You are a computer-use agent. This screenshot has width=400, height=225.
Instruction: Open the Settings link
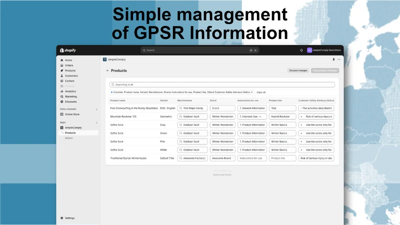tap(69, 218)
